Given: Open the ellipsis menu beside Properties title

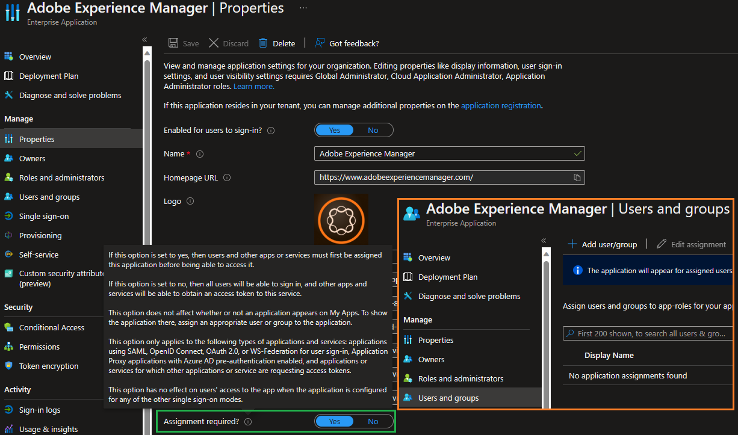Looking at the screenshot, I should coord(303,8).
